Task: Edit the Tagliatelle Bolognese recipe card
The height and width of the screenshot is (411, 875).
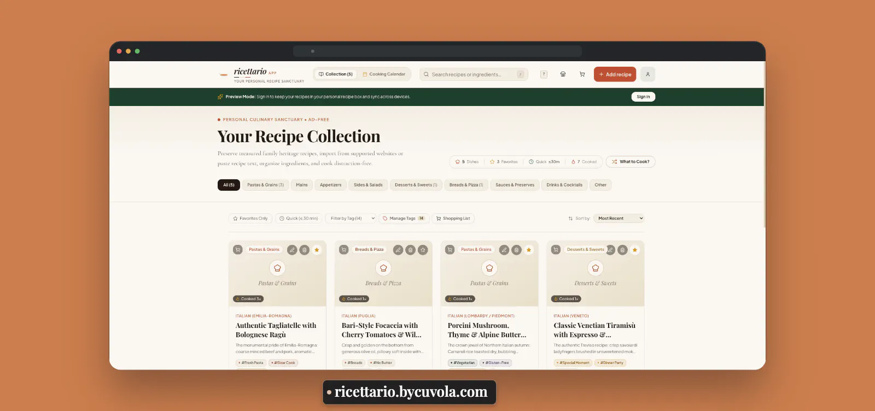Action: (292, 250)
